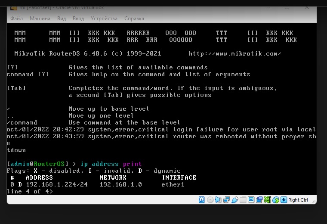This screenshot has width=327, height=224.
Task: Click the window resize grip in status bar
Action: (x=314, y=201)
